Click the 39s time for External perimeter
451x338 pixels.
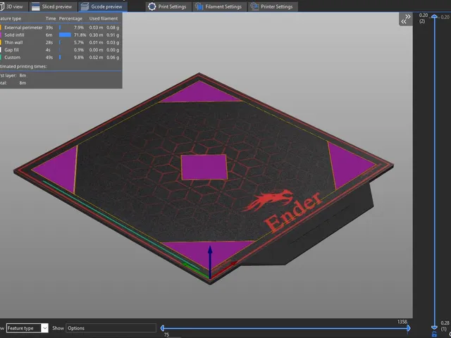click(49, 27)
